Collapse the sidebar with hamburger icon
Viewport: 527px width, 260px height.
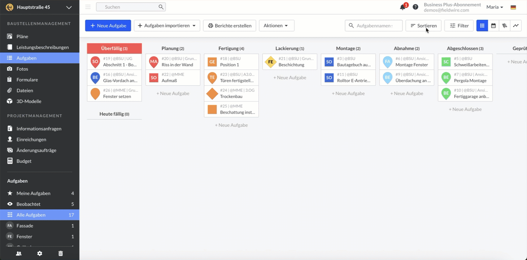[x=88, y=7]
